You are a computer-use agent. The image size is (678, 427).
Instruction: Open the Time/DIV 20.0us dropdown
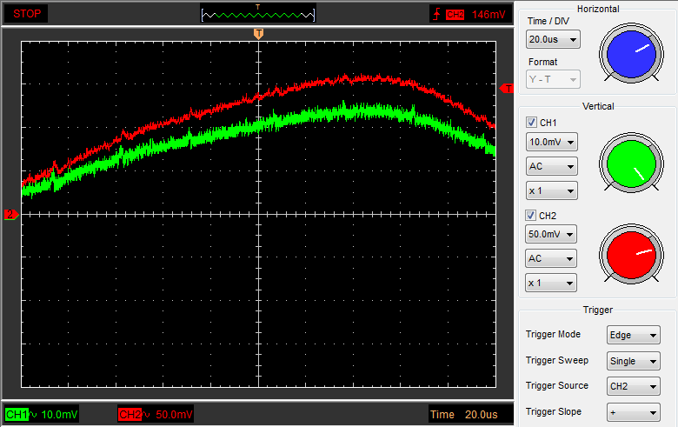tap(553, 40)
